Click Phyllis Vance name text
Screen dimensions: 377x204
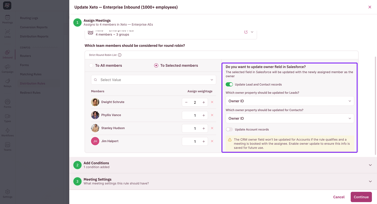click(111, 115)
